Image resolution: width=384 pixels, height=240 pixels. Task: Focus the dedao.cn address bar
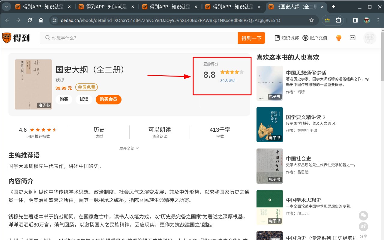(x=170, y=20)
